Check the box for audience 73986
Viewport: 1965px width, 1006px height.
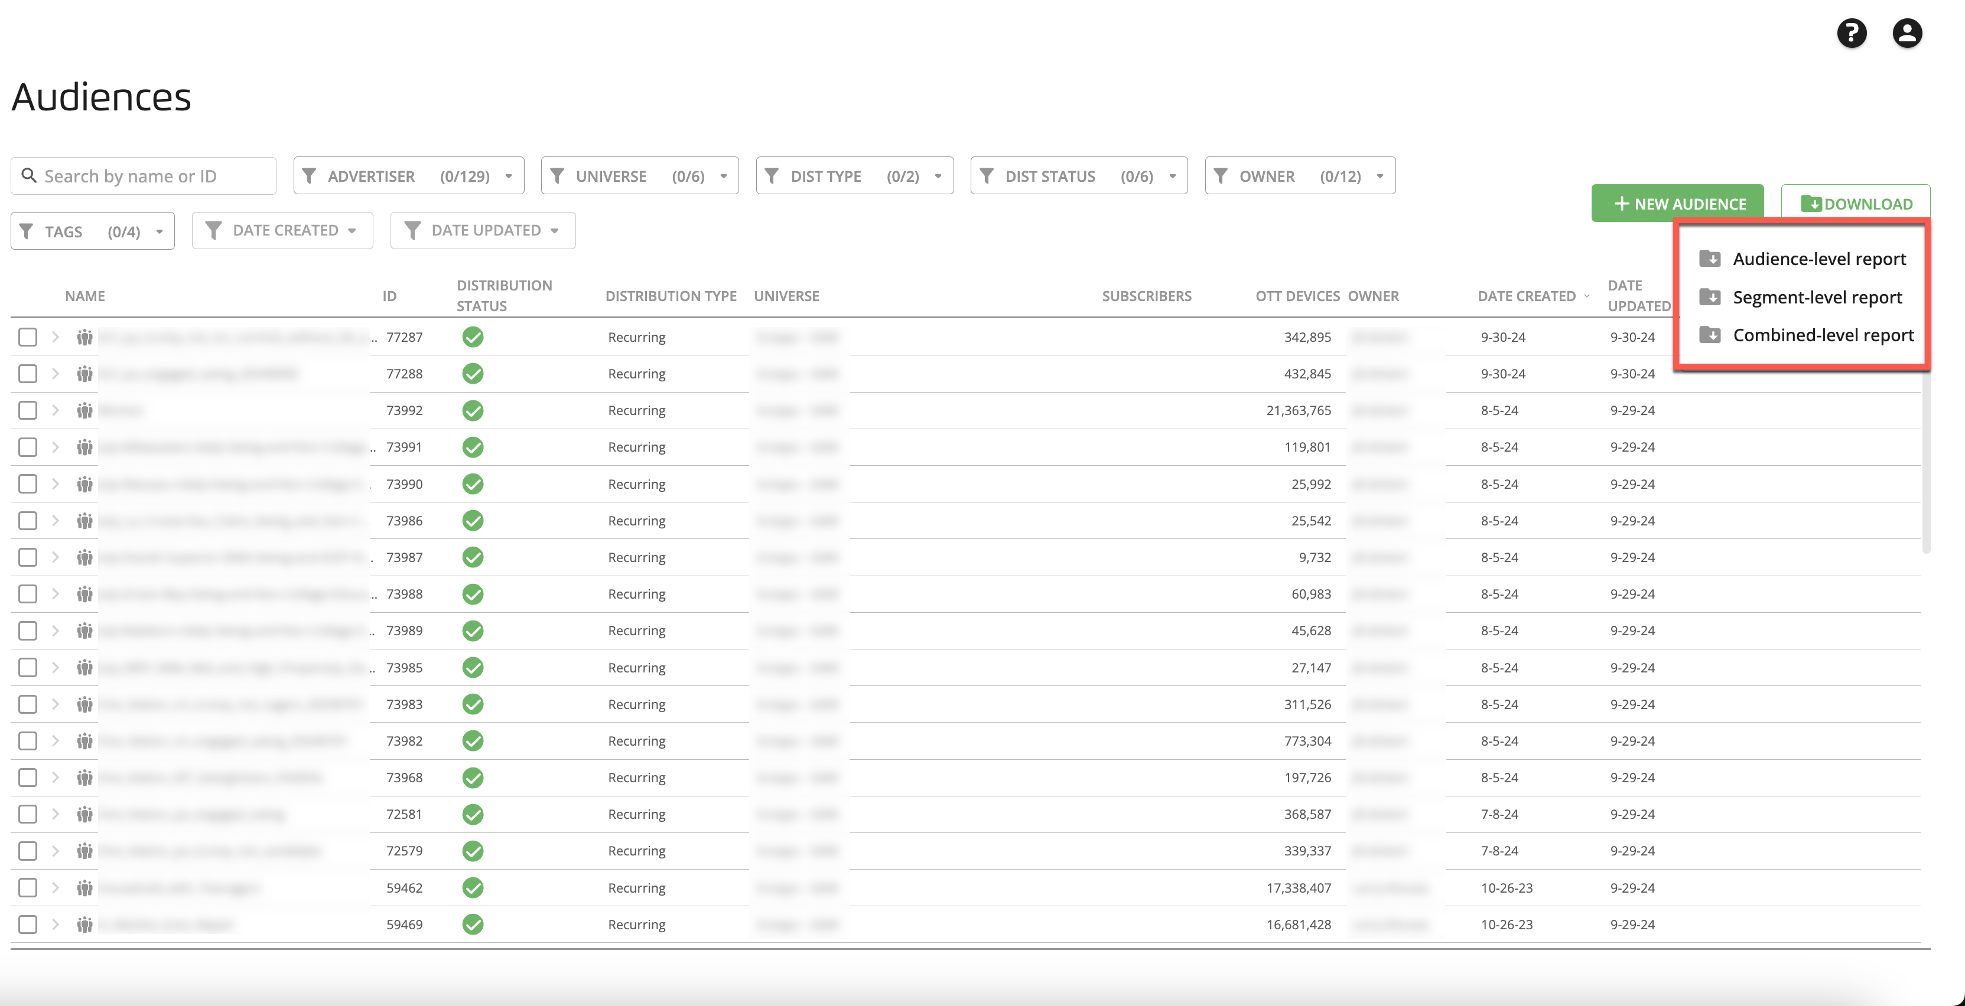pos(27,521)
